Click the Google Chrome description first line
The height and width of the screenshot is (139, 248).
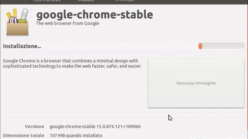71,61
